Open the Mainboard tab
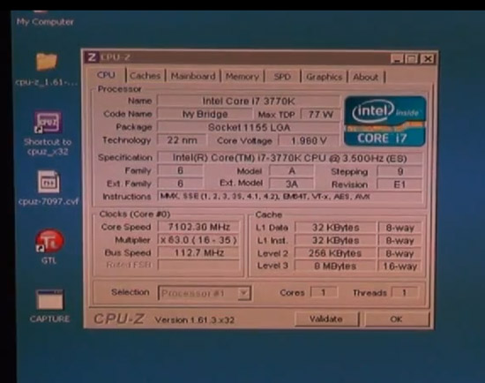 pyautogui.click(x=193, y=76)
